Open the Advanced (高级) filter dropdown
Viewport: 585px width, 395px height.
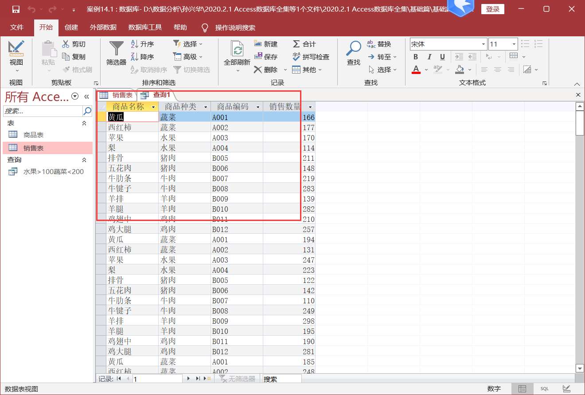click(188, 57)
